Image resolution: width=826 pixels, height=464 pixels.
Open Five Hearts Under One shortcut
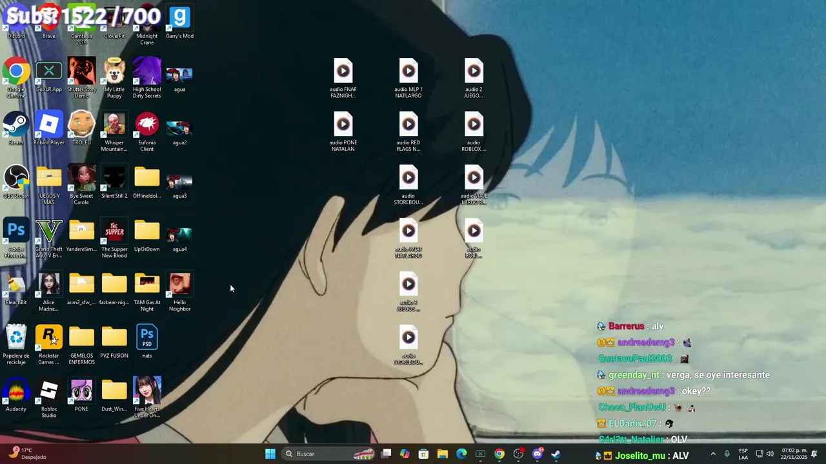147,398
